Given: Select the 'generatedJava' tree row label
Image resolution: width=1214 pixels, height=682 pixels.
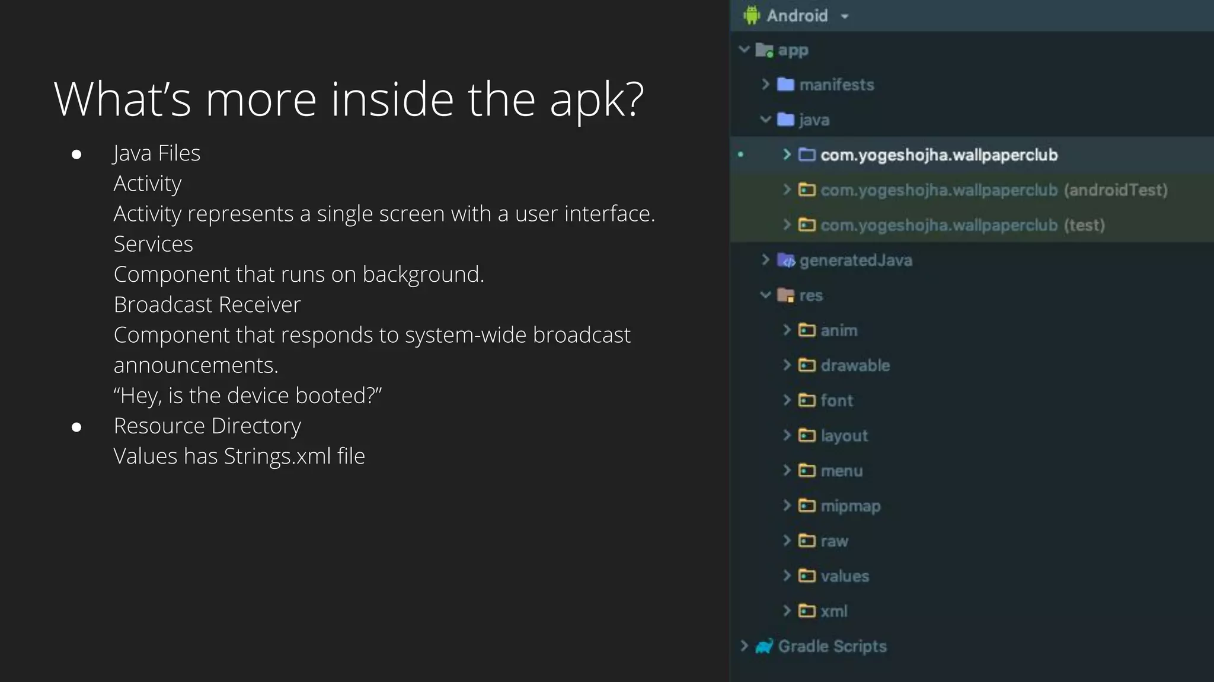Looking at the screenshot, I should point(856,260).
